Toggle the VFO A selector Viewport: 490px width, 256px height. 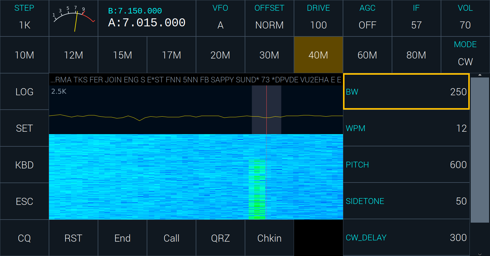pos(221,18)
